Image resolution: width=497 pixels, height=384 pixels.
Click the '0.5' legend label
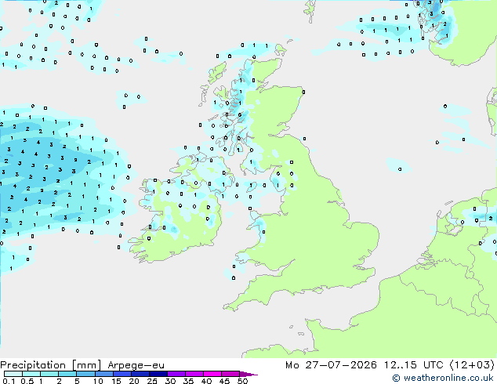coord(27,381)
